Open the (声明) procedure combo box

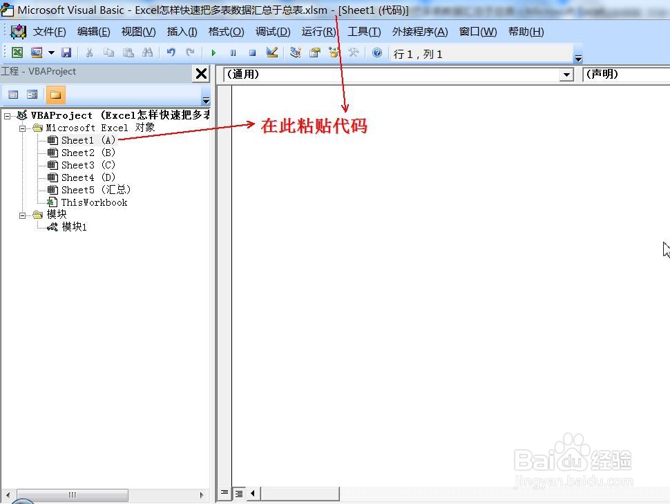tap(626, 75)
